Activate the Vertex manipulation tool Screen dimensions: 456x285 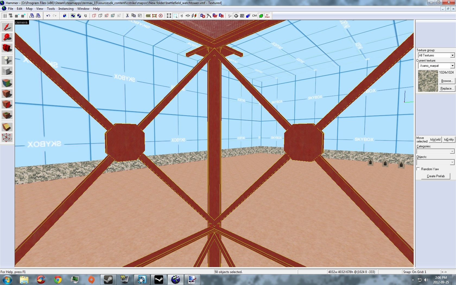[7, 138]
